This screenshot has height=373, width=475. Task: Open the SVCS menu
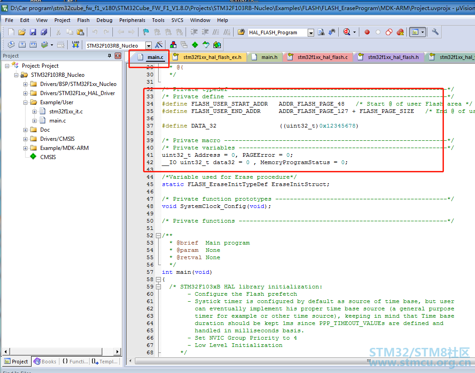coord(177,20)
